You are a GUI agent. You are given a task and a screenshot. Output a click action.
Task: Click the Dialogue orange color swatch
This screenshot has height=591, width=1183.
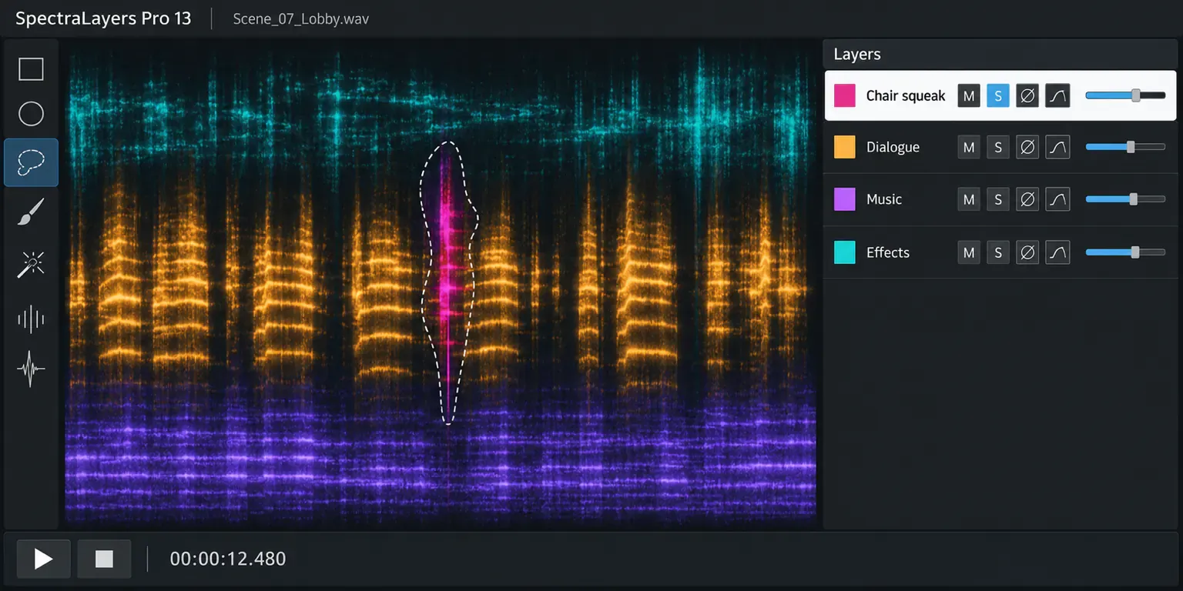tap(845, 147)
